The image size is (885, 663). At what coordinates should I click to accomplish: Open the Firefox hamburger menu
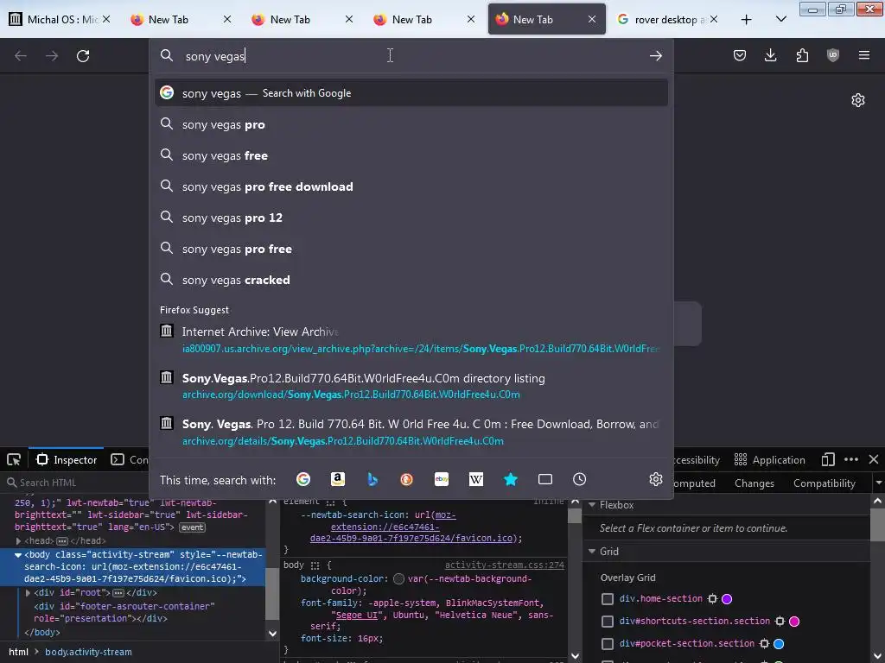pyautogui.click(x=863, y=55)
